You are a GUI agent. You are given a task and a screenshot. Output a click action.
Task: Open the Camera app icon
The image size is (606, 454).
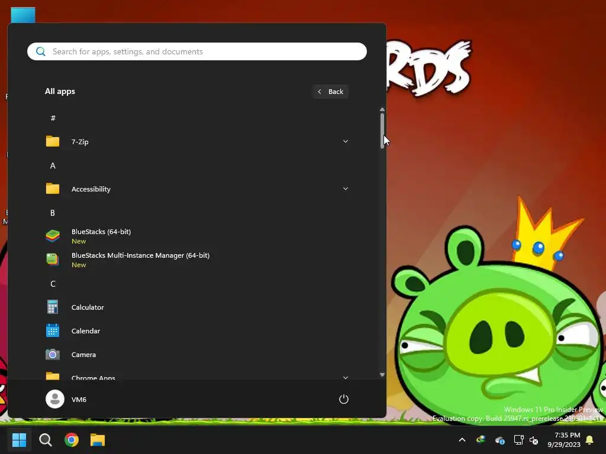click(x=53, y=355)
